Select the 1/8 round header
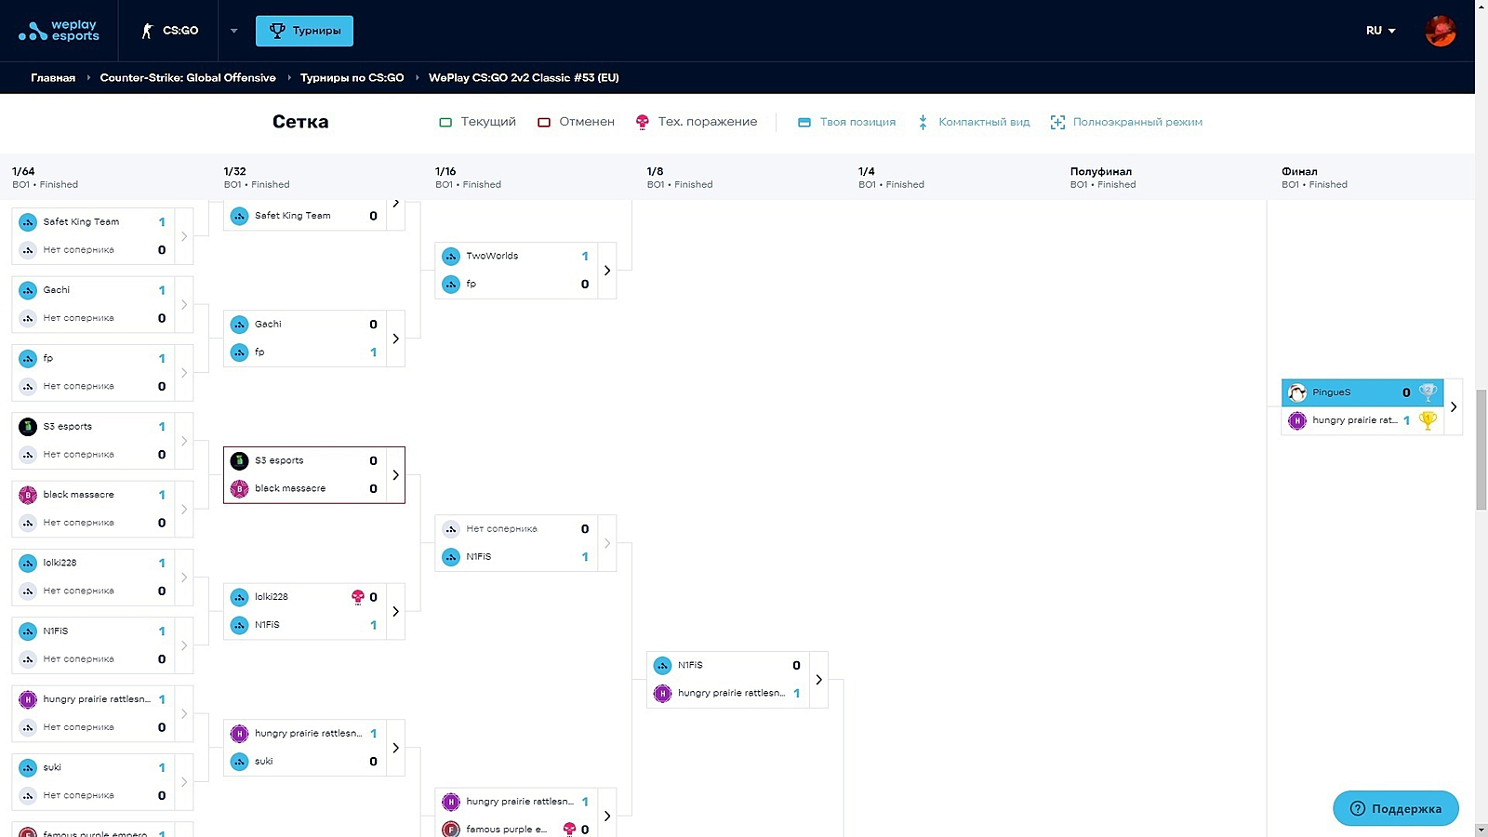 680,177
